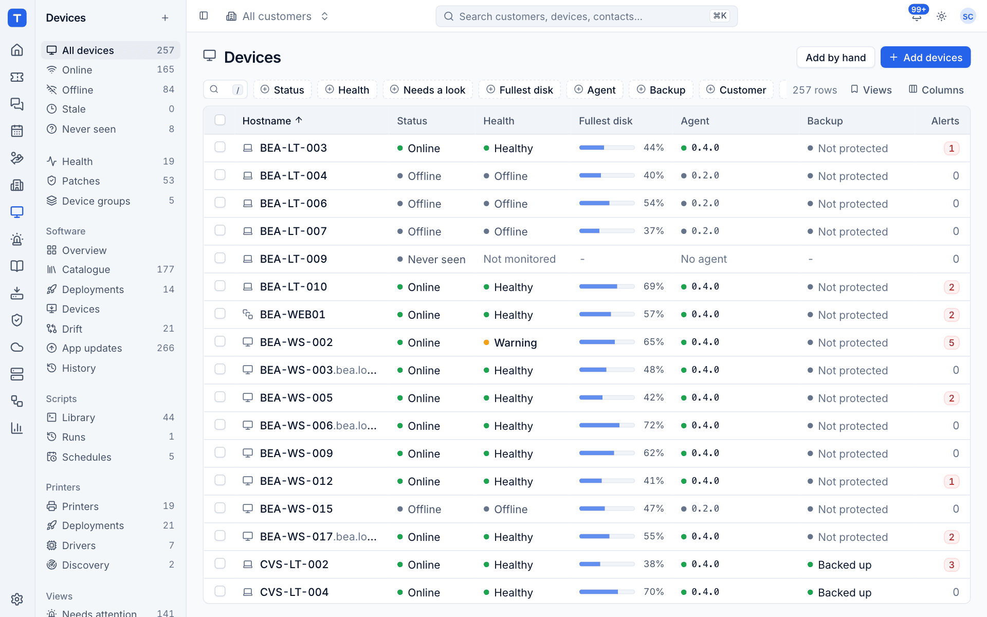
Task: Click the blue T app logo
Action: point(17,18)
